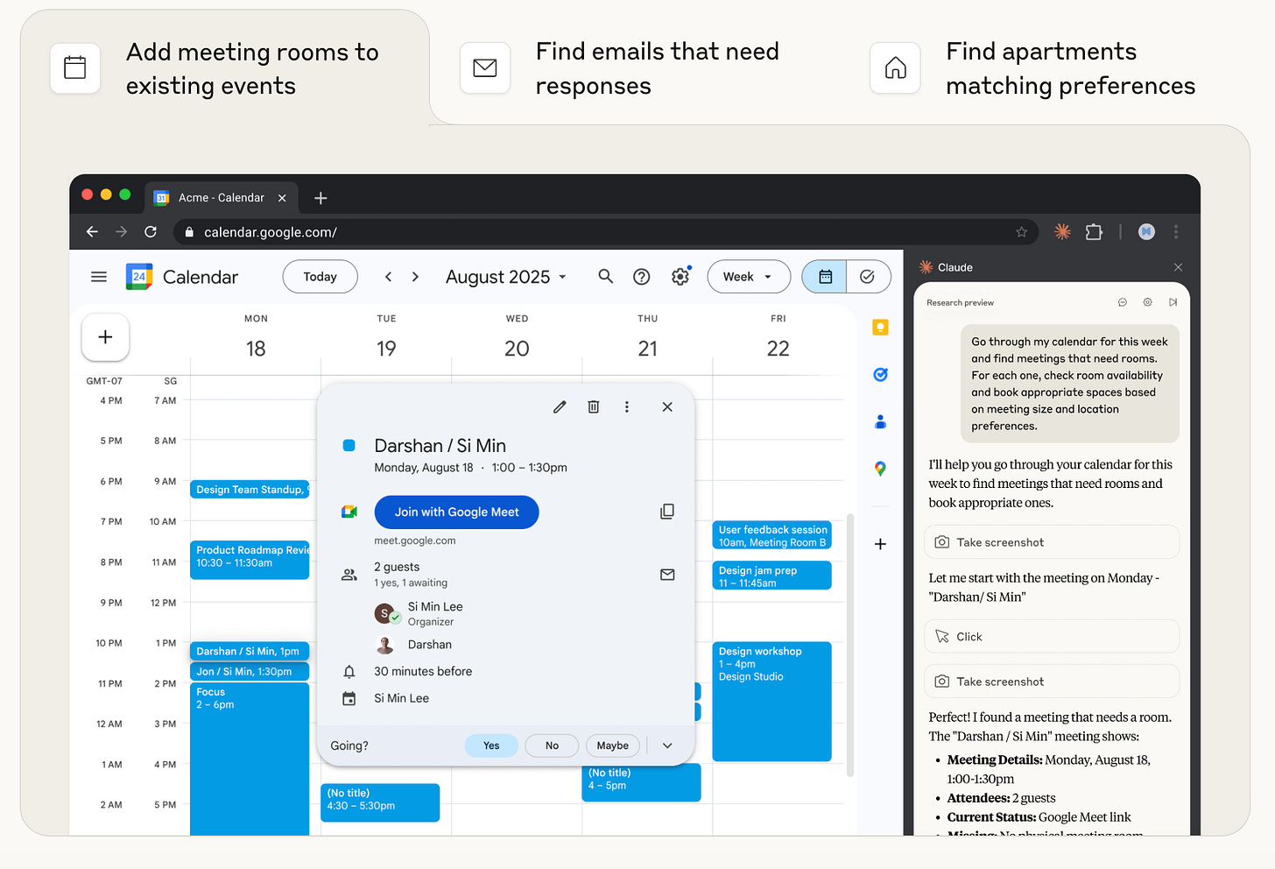Image resolution: width=1275 pixels, height=869 pixels.
Task: Select Add meeting rooms to existing events tab
Action: point(225,68)
